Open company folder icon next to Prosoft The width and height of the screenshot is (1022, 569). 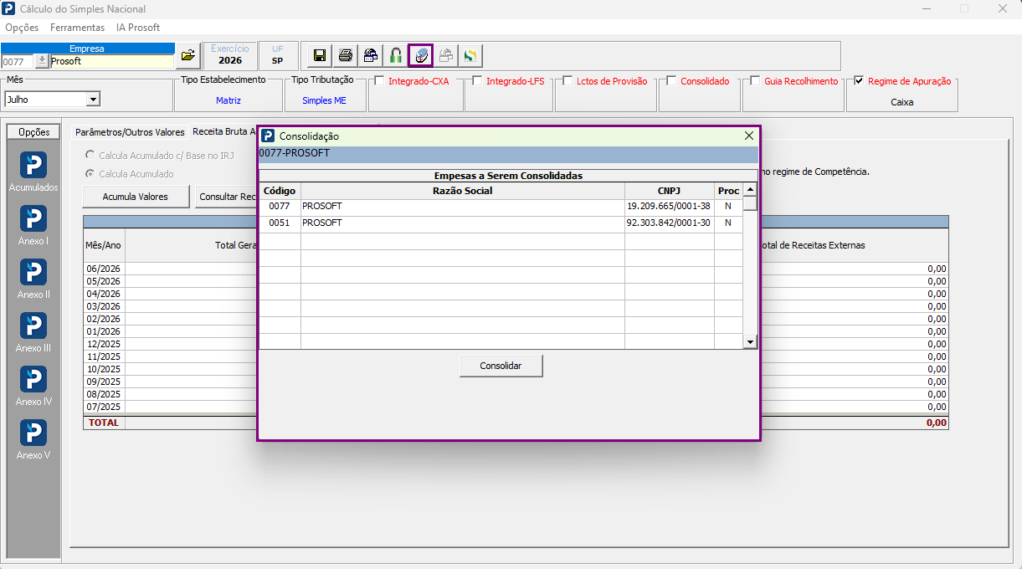coord(188,55)
